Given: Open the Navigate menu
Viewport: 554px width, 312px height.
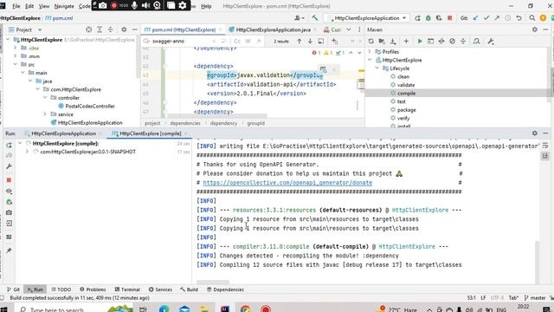Looking at the screenshot, I should (x=64, y=6).
